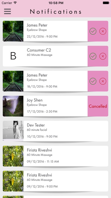111x198 pixels.
Task: Open James Peter's railway photo, 22/12 booking
Action: (x=13, y=31)
